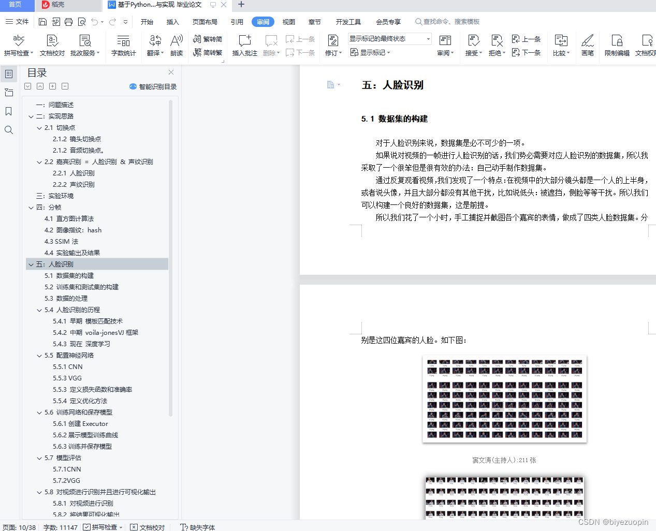656x531 pixels.
Task: Open the 字数统计 word count tool
Action: (x=123, y=46)
